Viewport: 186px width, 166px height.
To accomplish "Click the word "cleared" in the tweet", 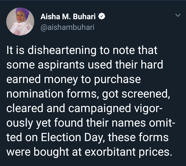I will [25, 108].
